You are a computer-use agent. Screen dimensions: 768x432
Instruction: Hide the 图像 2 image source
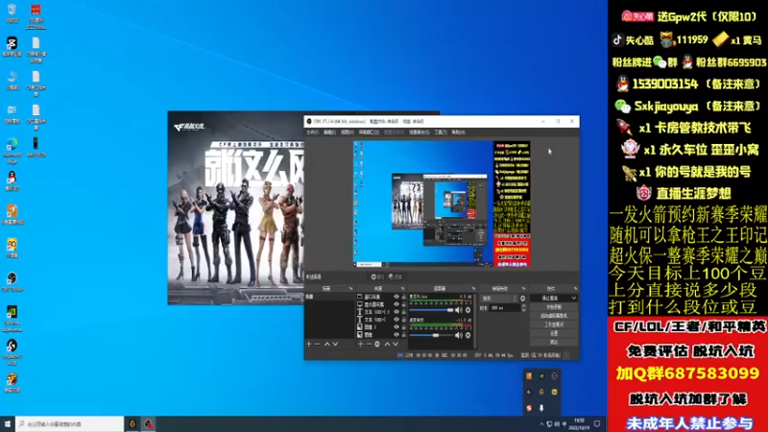point(396,326)
